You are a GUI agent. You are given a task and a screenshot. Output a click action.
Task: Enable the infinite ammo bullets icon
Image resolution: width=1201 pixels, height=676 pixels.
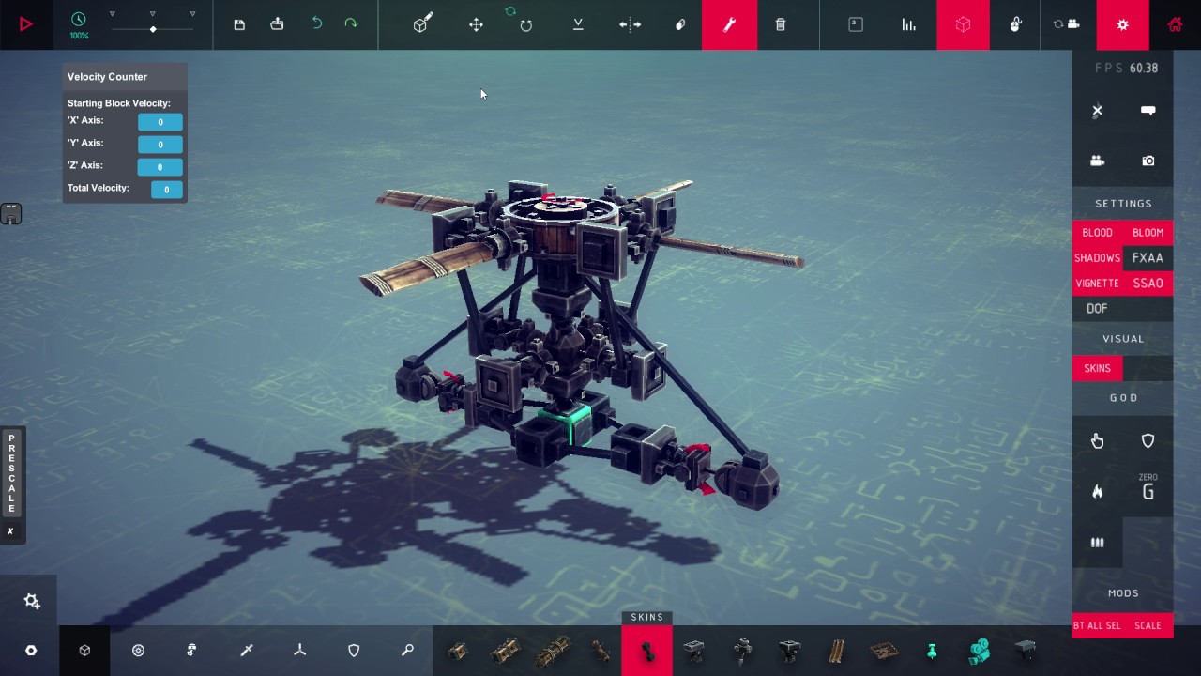point(1097,543)
